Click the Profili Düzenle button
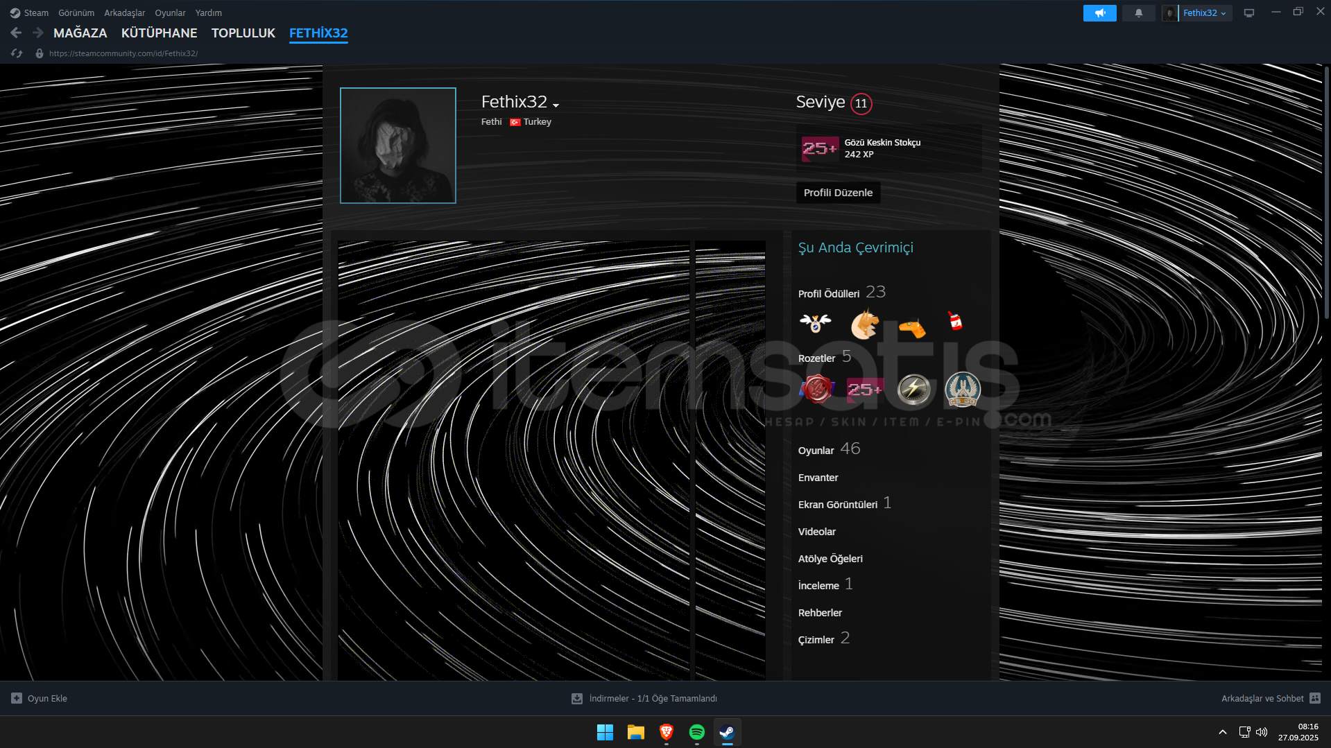Screen dimensions: 1331x748 tap(838, 193)
